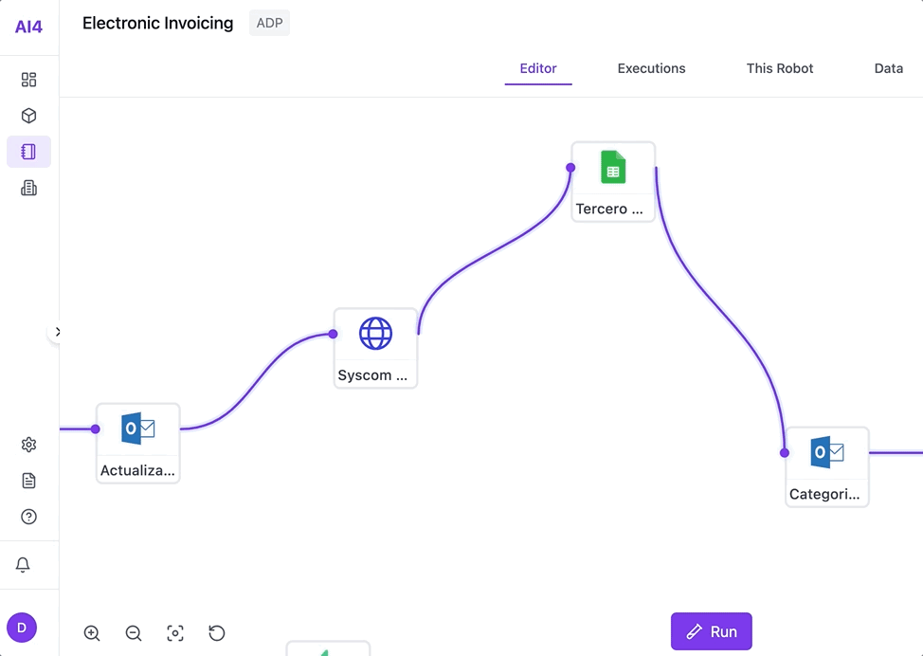
Task: Fit the workflow view to screen
Action: tap(175, 633)
